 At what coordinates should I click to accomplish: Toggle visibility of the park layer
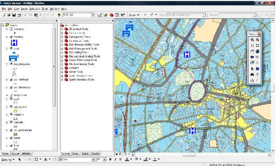coord(11,99)
